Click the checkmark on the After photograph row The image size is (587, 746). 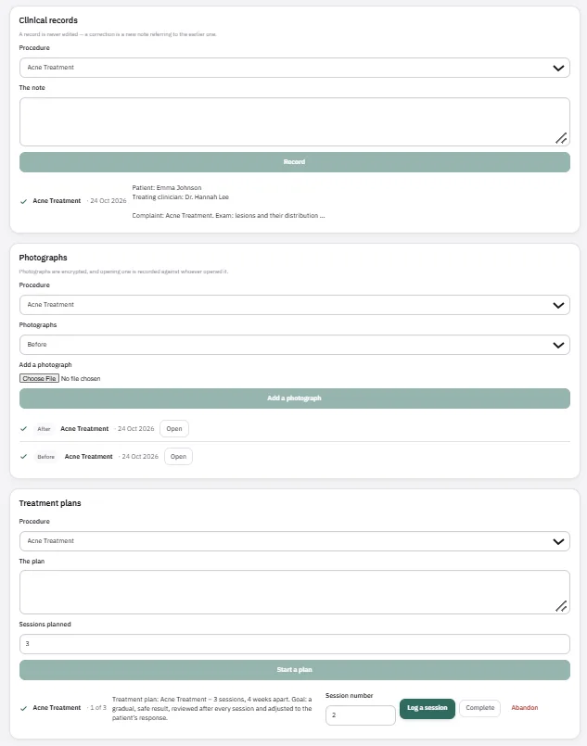(x=23, y=429)
